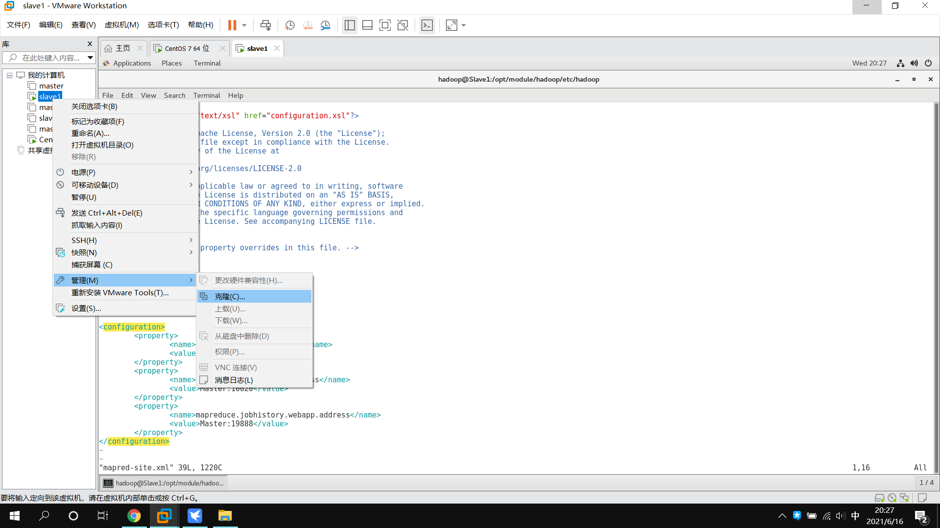
Task: Click the guest power icon
Action: pos(928,63)
